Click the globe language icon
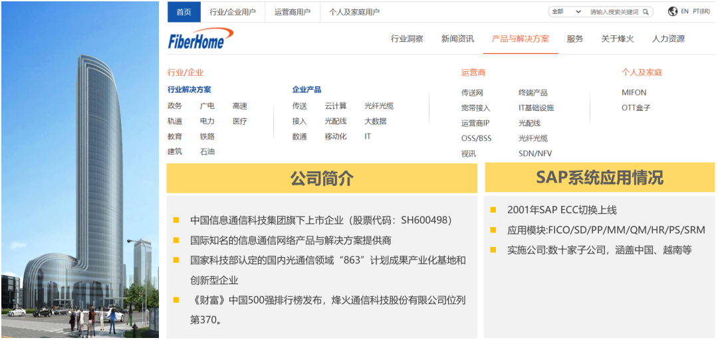 coord(672,11)
